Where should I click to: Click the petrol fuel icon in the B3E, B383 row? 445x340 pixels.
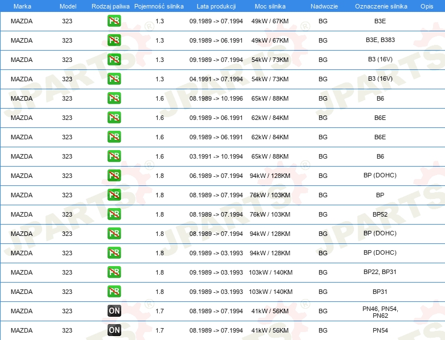pos(114,40)
